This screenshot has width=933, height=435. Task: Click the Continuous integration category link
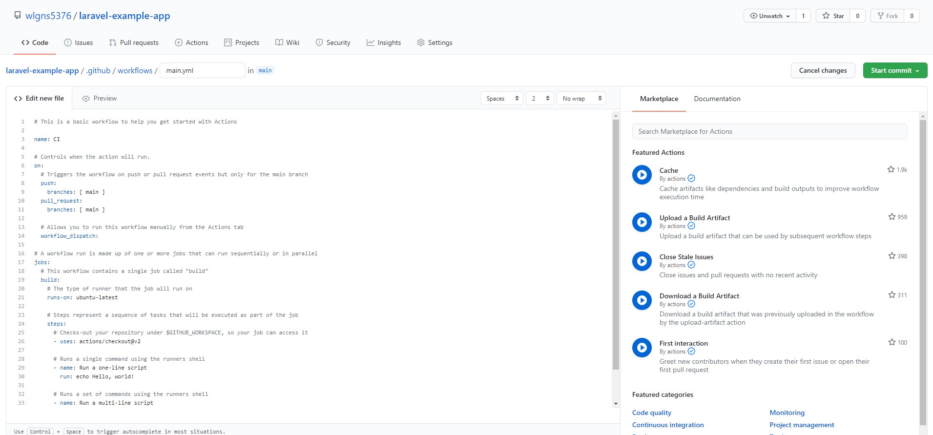tap(668, 425)
